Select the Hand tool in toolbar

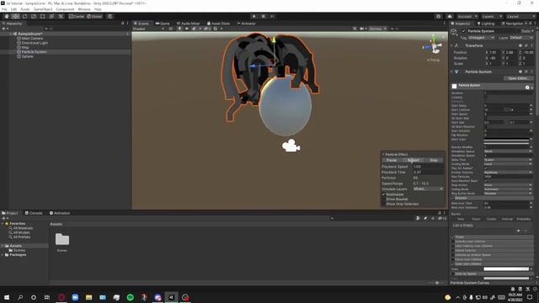point(7,16)
